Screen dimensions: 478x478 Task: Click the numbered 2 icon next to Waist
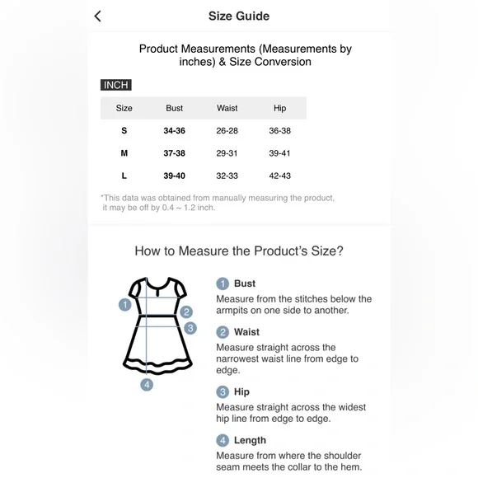click(x=223, y=332)
